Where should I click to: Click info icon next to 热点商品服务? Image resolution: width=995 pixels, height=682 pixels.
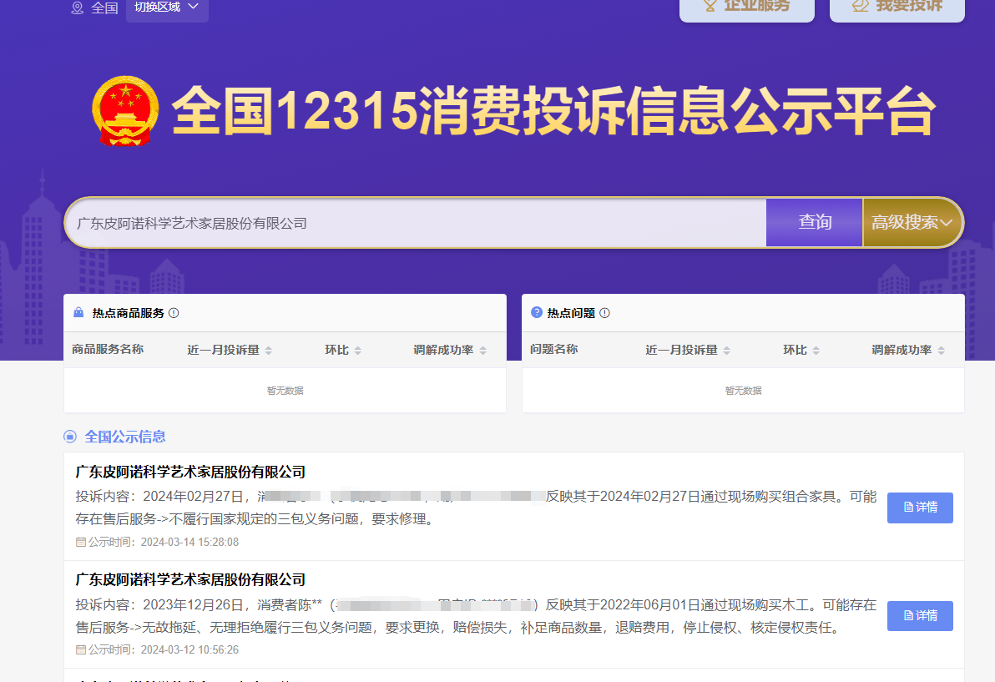[174, 313]
